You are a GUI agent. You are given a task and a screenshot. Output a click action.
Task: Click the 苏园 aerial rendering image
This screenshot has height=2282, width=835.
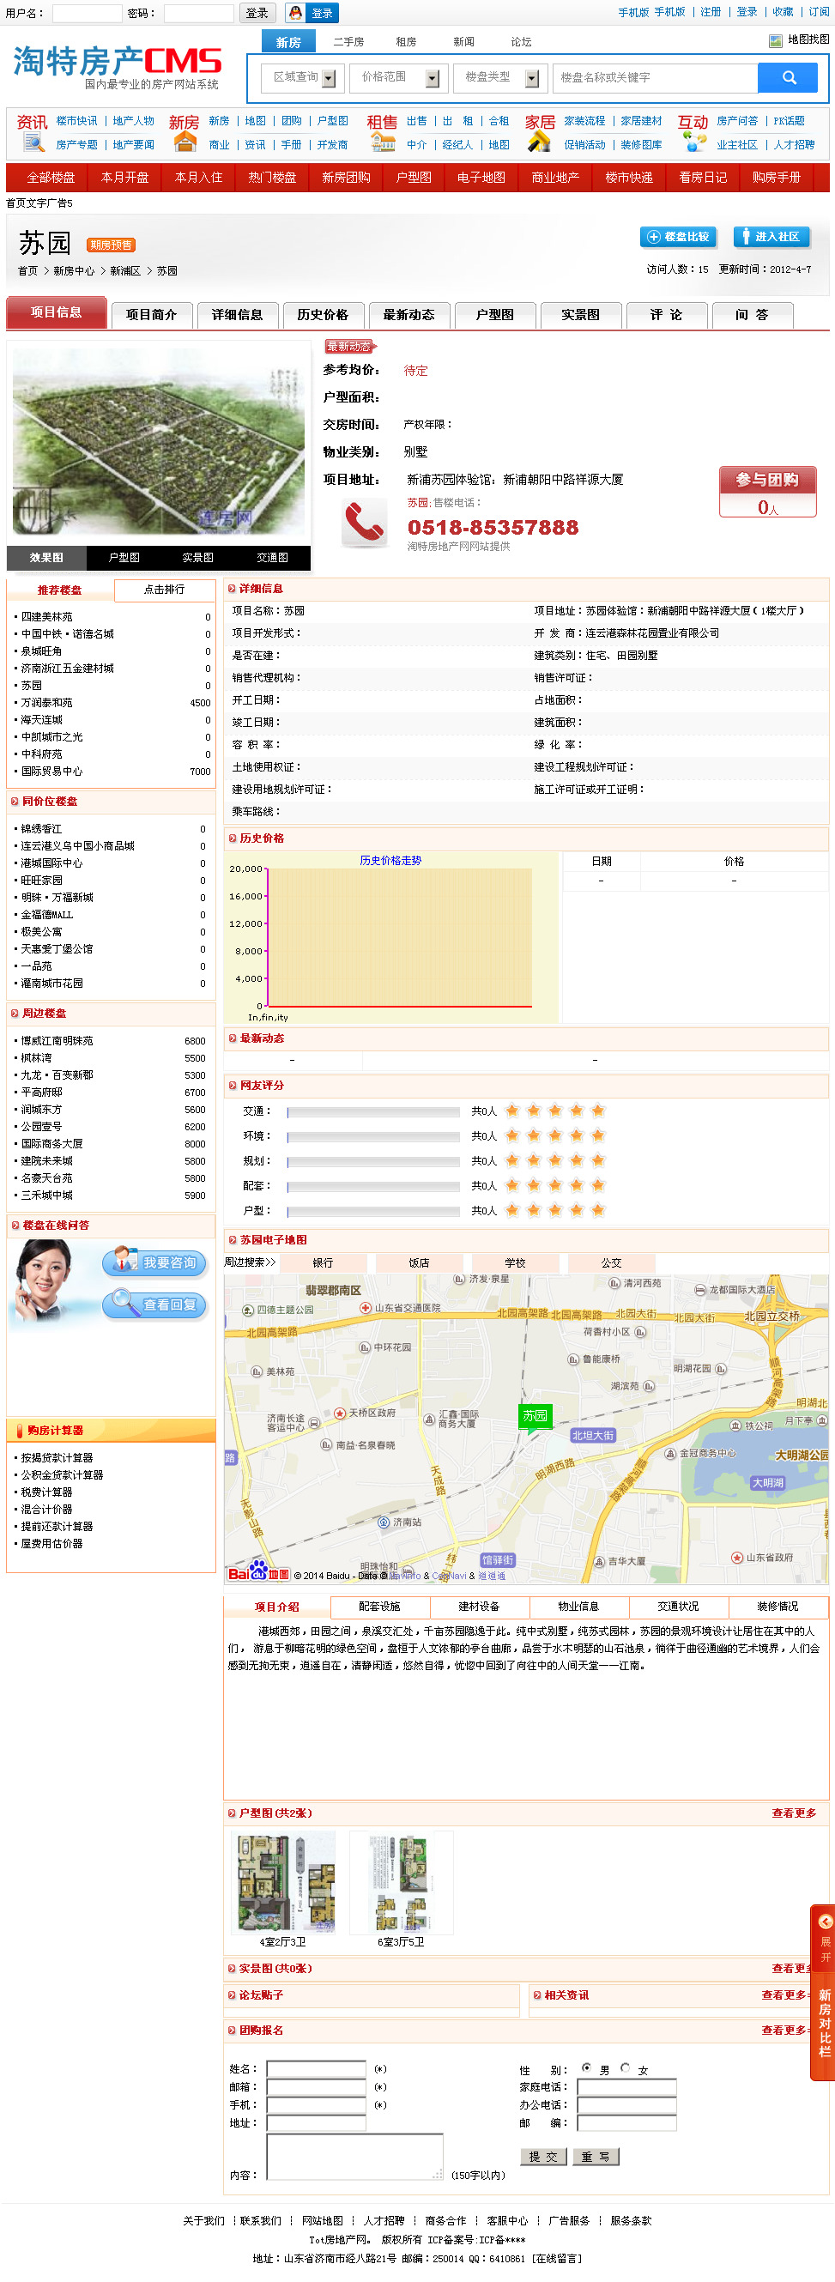pyautogui.click(x=159, y=441)
